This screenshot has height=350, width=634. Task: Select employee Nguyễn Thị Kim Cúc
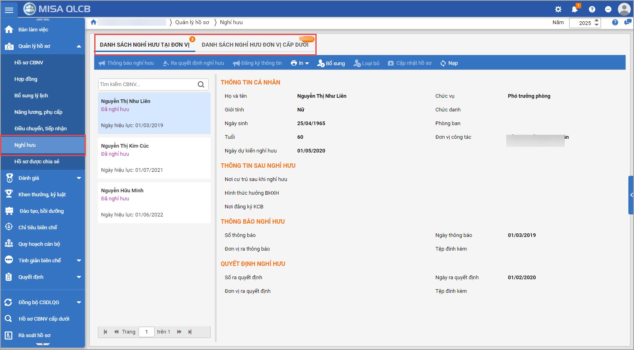click(154, 158)
